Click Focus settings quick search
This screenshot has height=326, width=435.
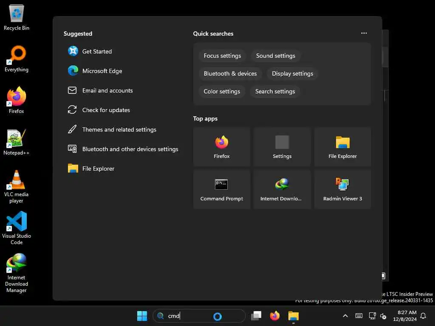222,56
